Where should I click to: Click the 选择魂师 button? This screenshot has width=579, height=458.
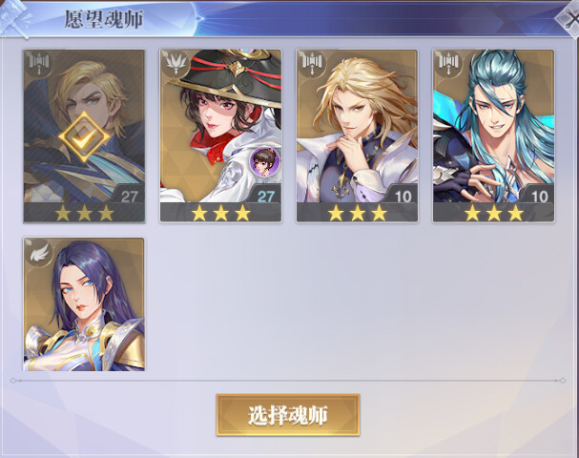coord(288,415)
